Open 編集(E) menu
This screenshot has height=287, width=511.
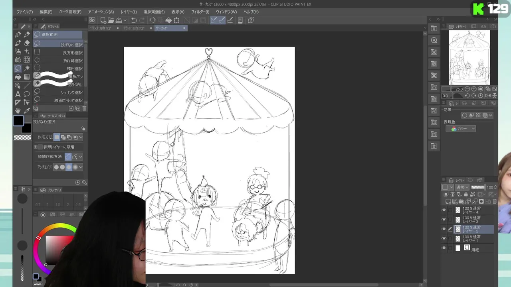pyautogui.click(x=46, y=12)
